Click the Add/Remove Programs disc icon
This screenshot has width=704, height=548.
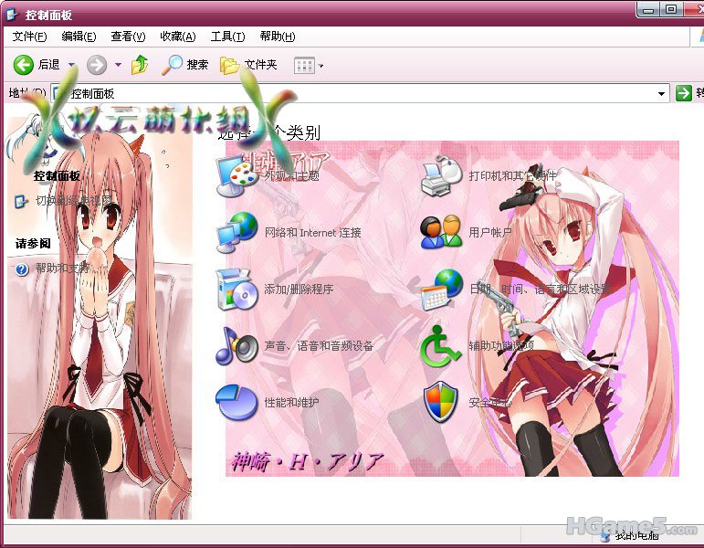coord(236,290)
